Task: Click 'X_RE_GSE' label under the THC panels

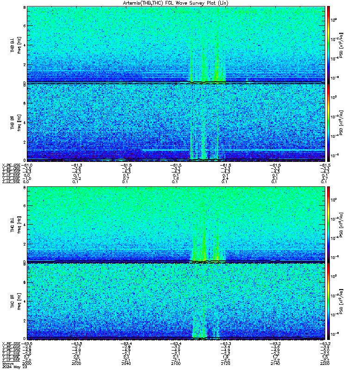Action: point(11,344)
